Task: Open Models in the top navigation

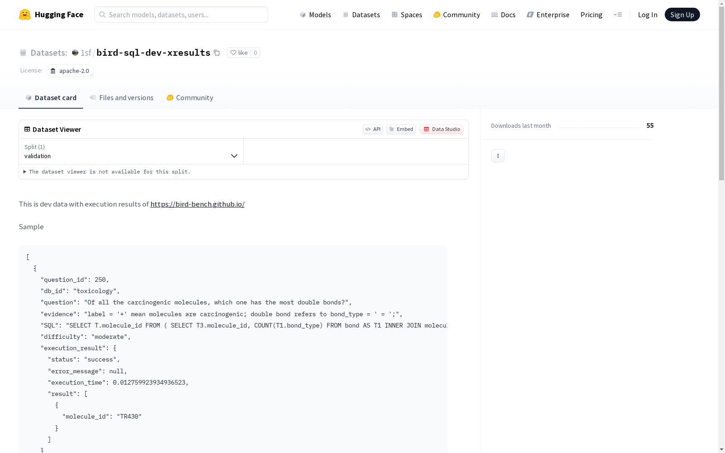Action: [315, 14]
